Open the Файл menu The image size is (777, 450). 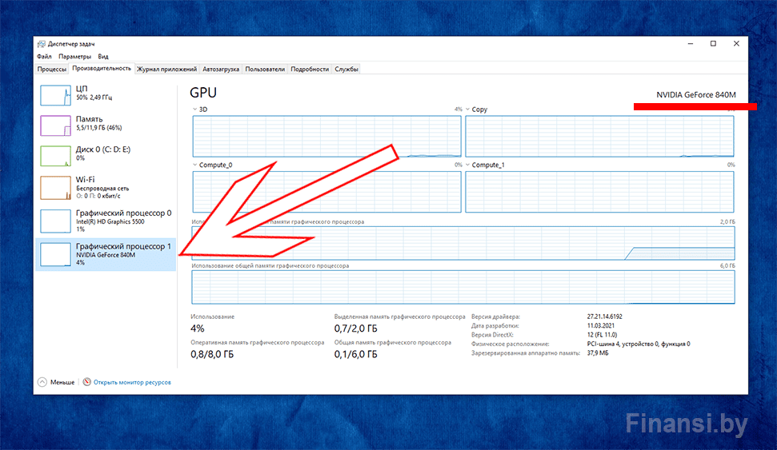point(44,57)
